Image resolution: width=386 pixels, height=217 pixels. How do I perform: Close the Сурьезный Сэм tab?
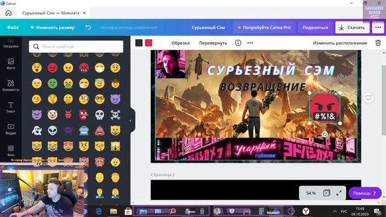[84, 13]
